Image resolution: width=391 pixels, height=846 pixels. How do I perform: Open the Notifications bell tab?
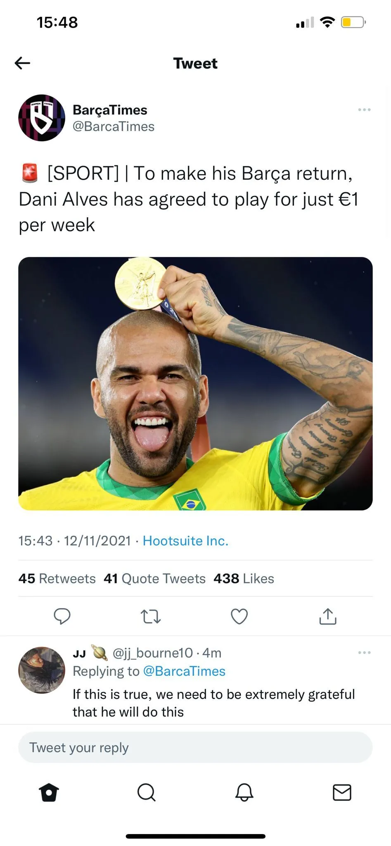pos(244,792)
